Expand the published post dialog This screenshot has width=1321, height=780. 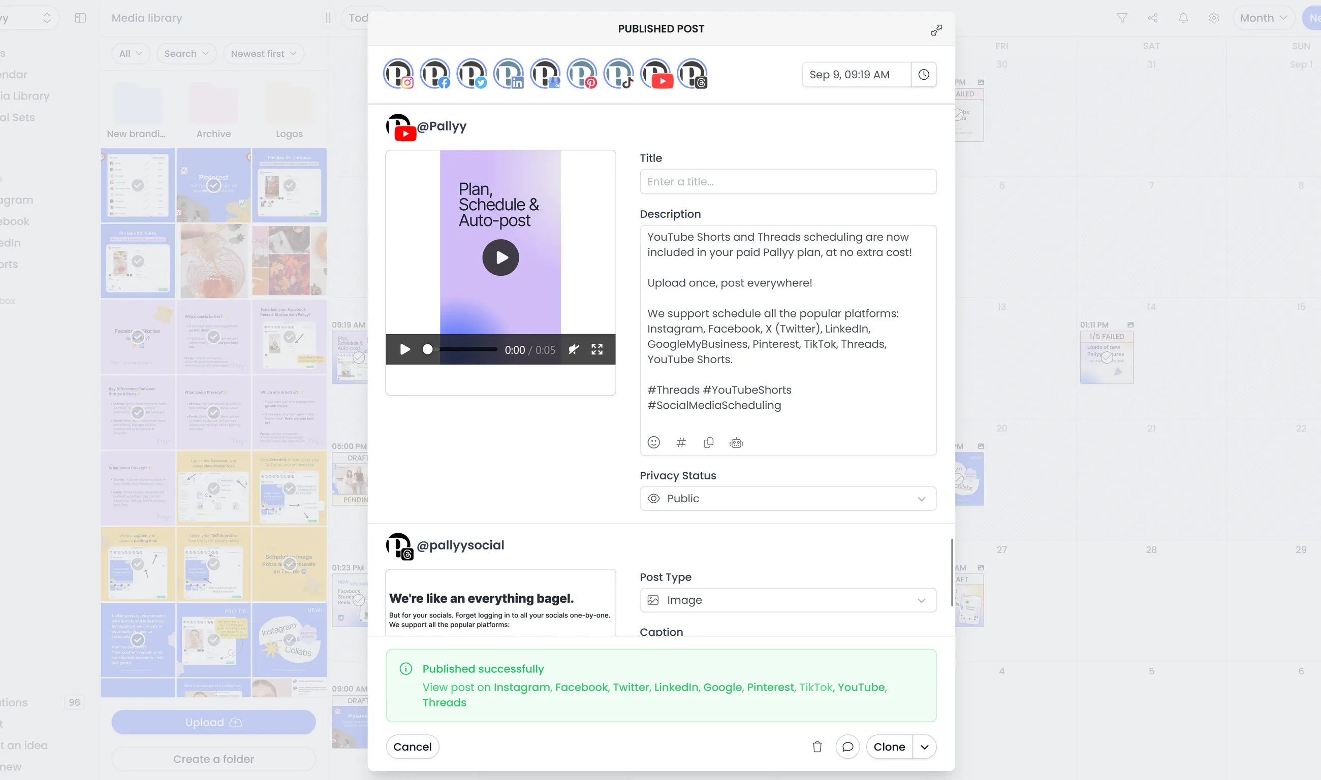click(936, 30)
